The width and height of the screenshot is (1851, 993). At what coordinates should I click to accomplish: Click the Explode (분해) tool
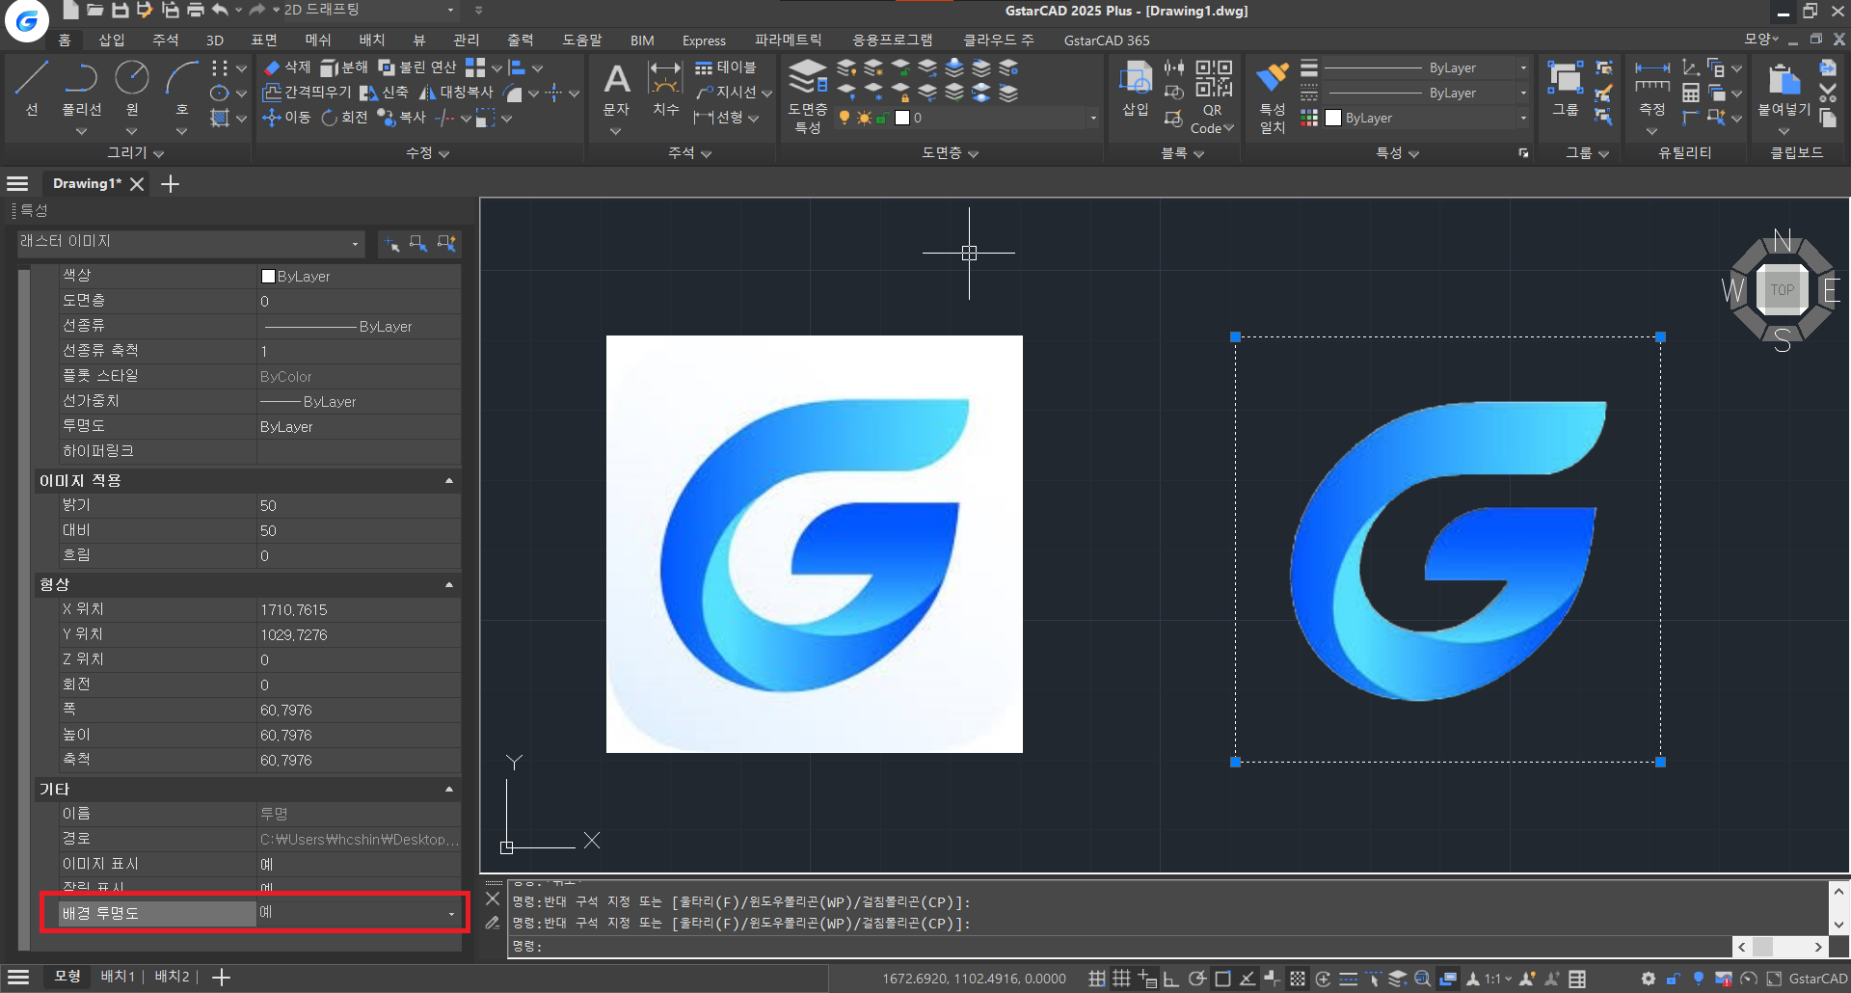[344, 67]
